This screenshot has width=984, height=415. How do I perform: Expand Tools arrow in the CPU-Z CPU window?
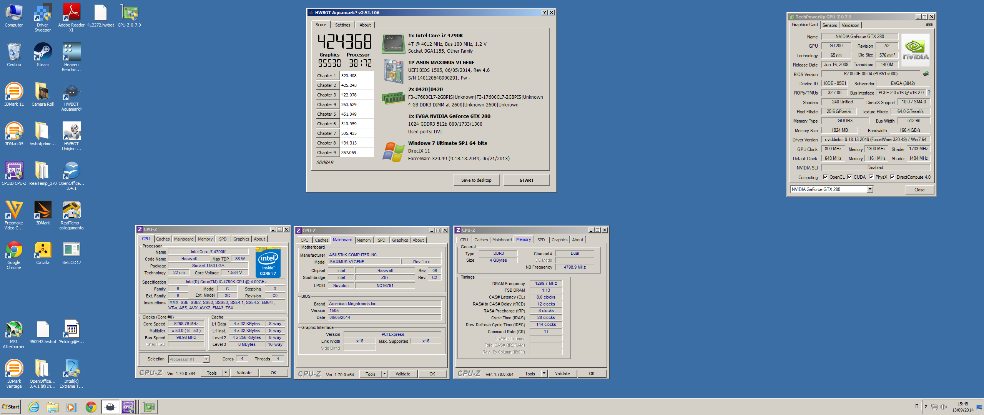(226, 373)
